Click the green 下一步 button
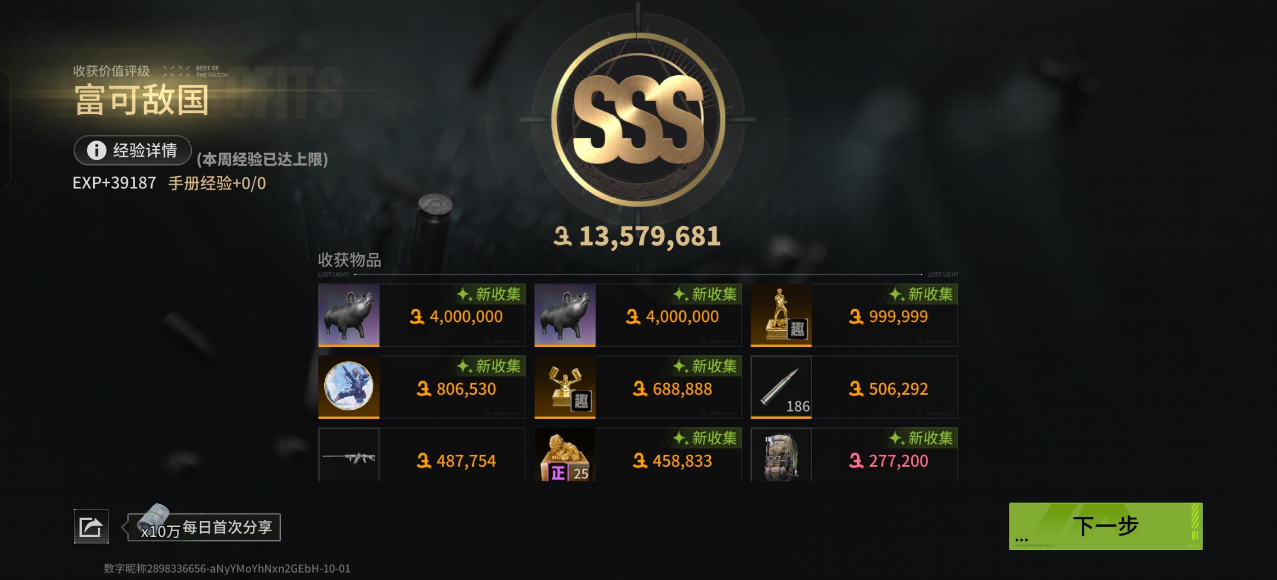The image size is (1277, 580). (1106, 526)
